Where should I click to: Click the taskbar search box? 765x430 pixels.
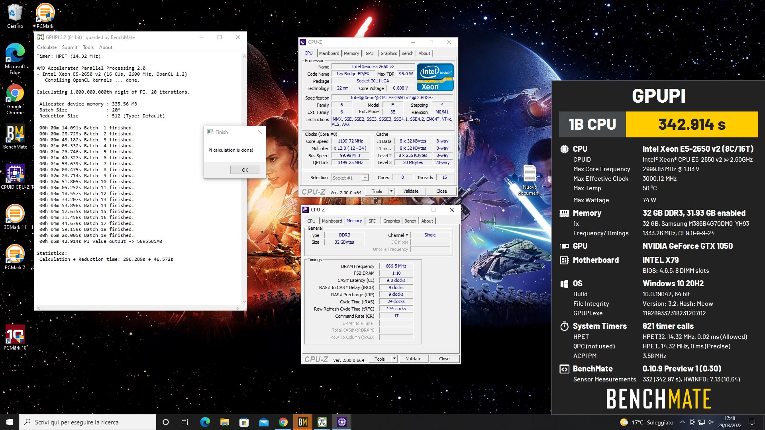(x=88, y=422)
